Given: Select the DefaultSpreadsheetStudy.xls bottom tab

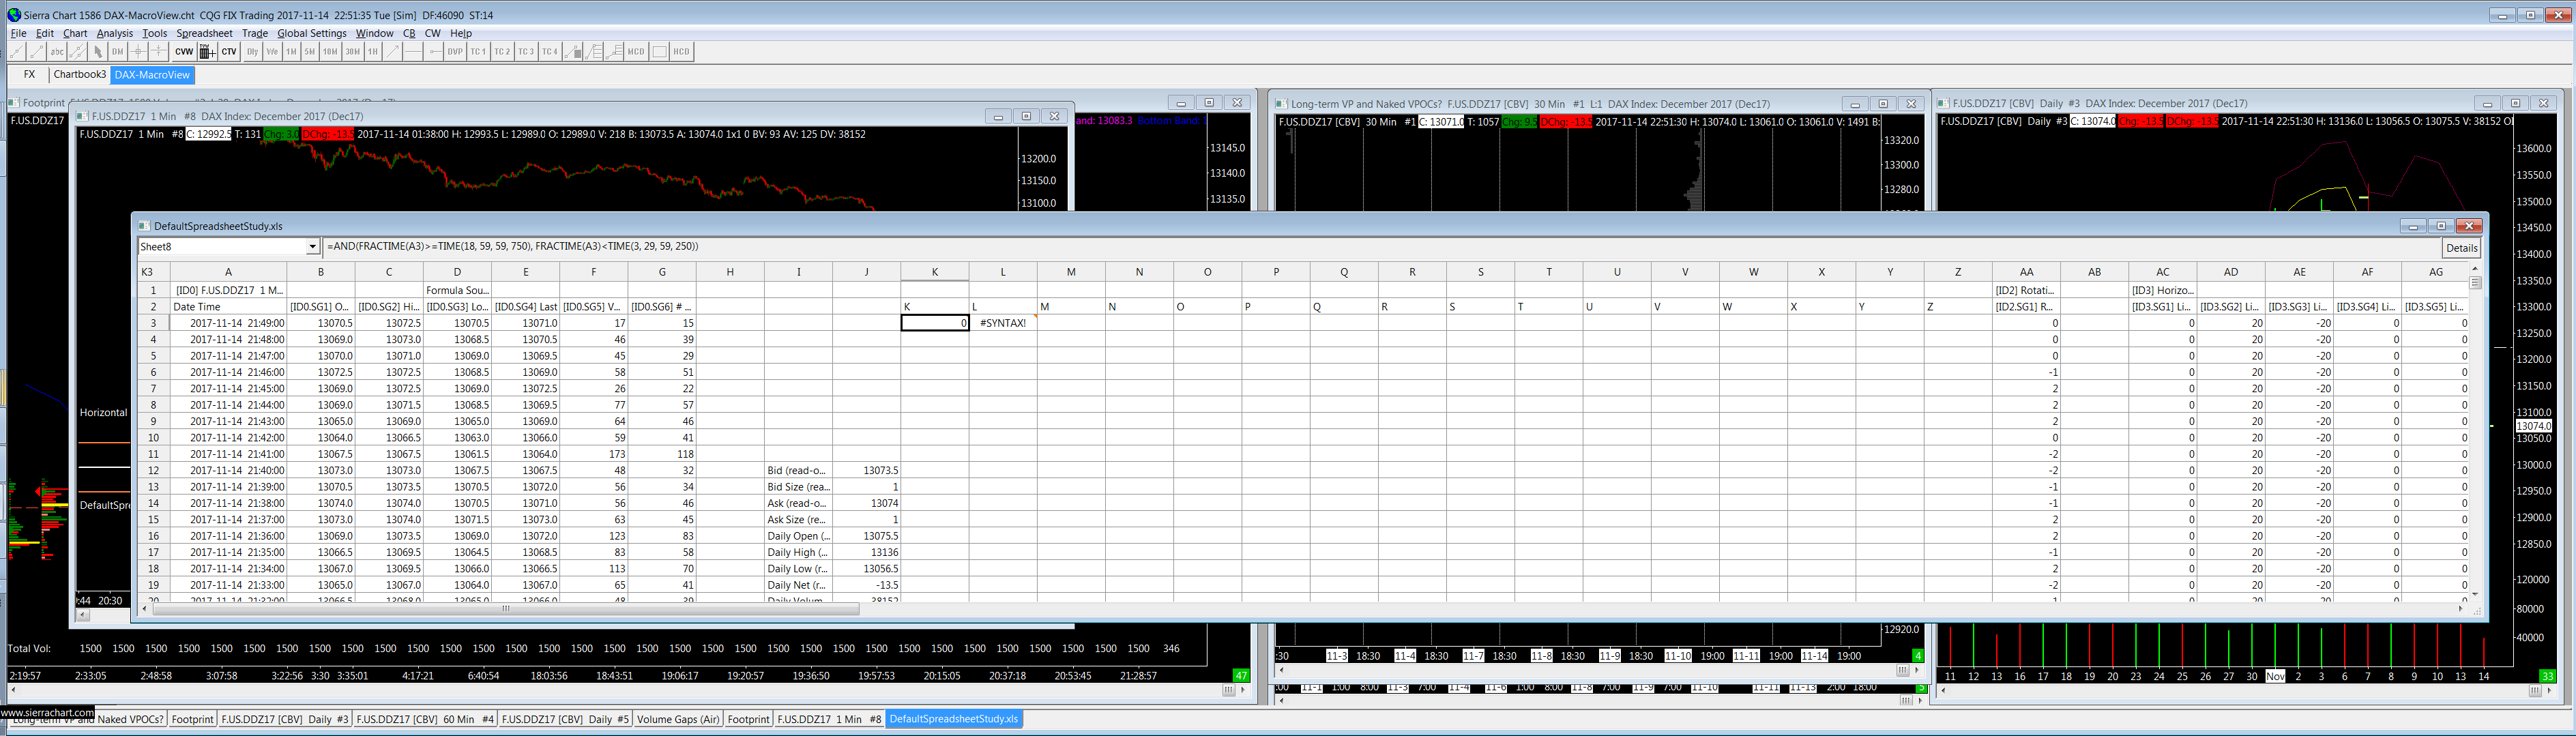Looking at the screenshot, I should point(954,719).
